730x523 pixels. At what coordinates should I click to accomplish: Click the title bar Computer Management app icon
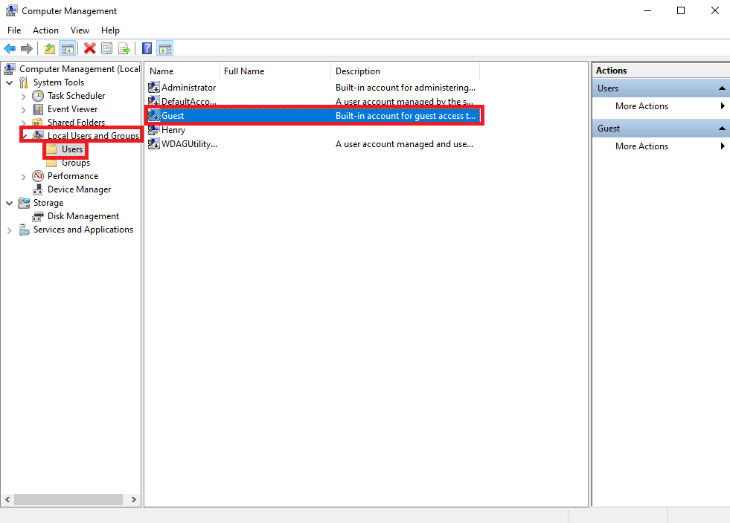(12, 10)
